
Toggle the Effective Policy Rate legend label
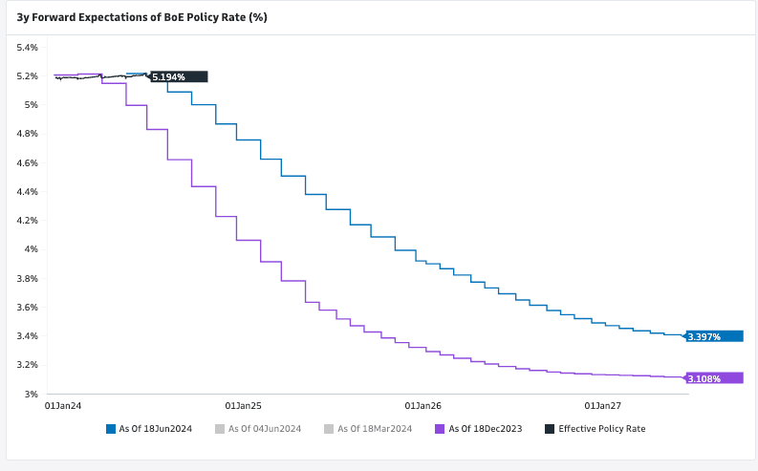point(601,429)
